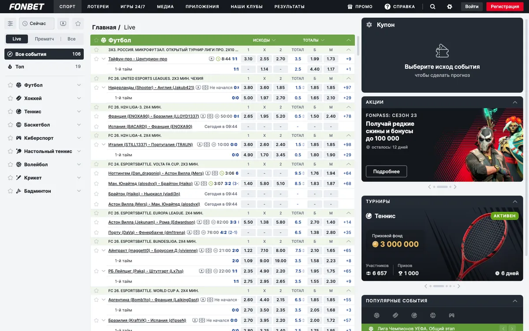Collapse the Турниры panel

click(515, 201)
